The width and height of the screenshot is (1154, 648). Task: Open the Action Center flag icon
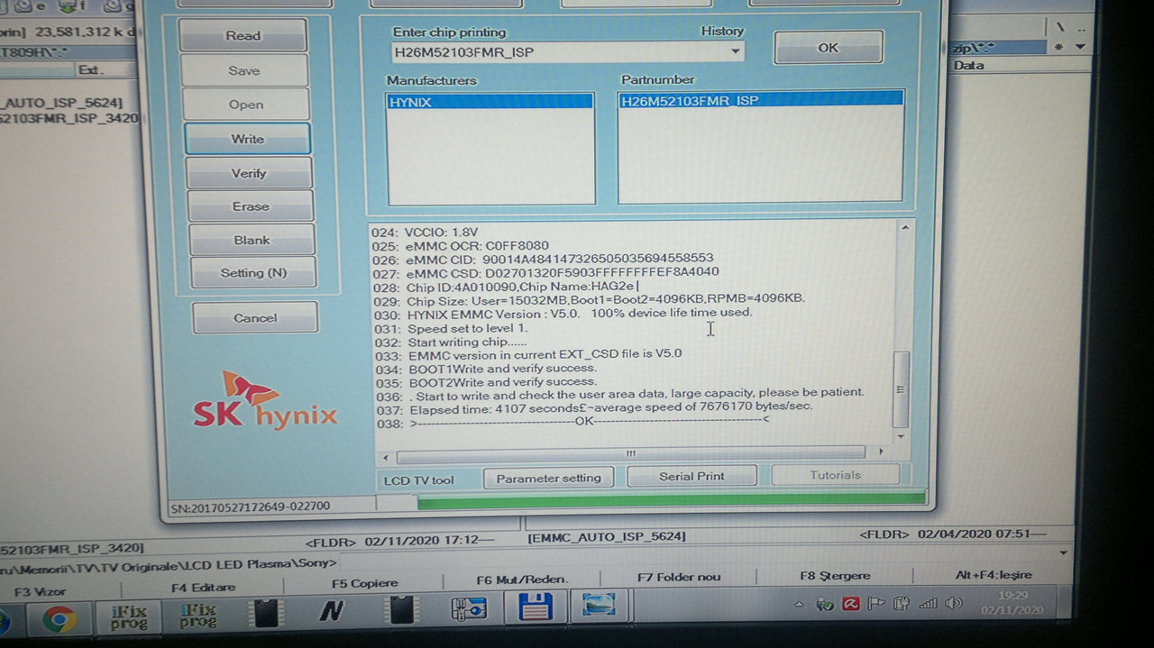click(877, 603)
